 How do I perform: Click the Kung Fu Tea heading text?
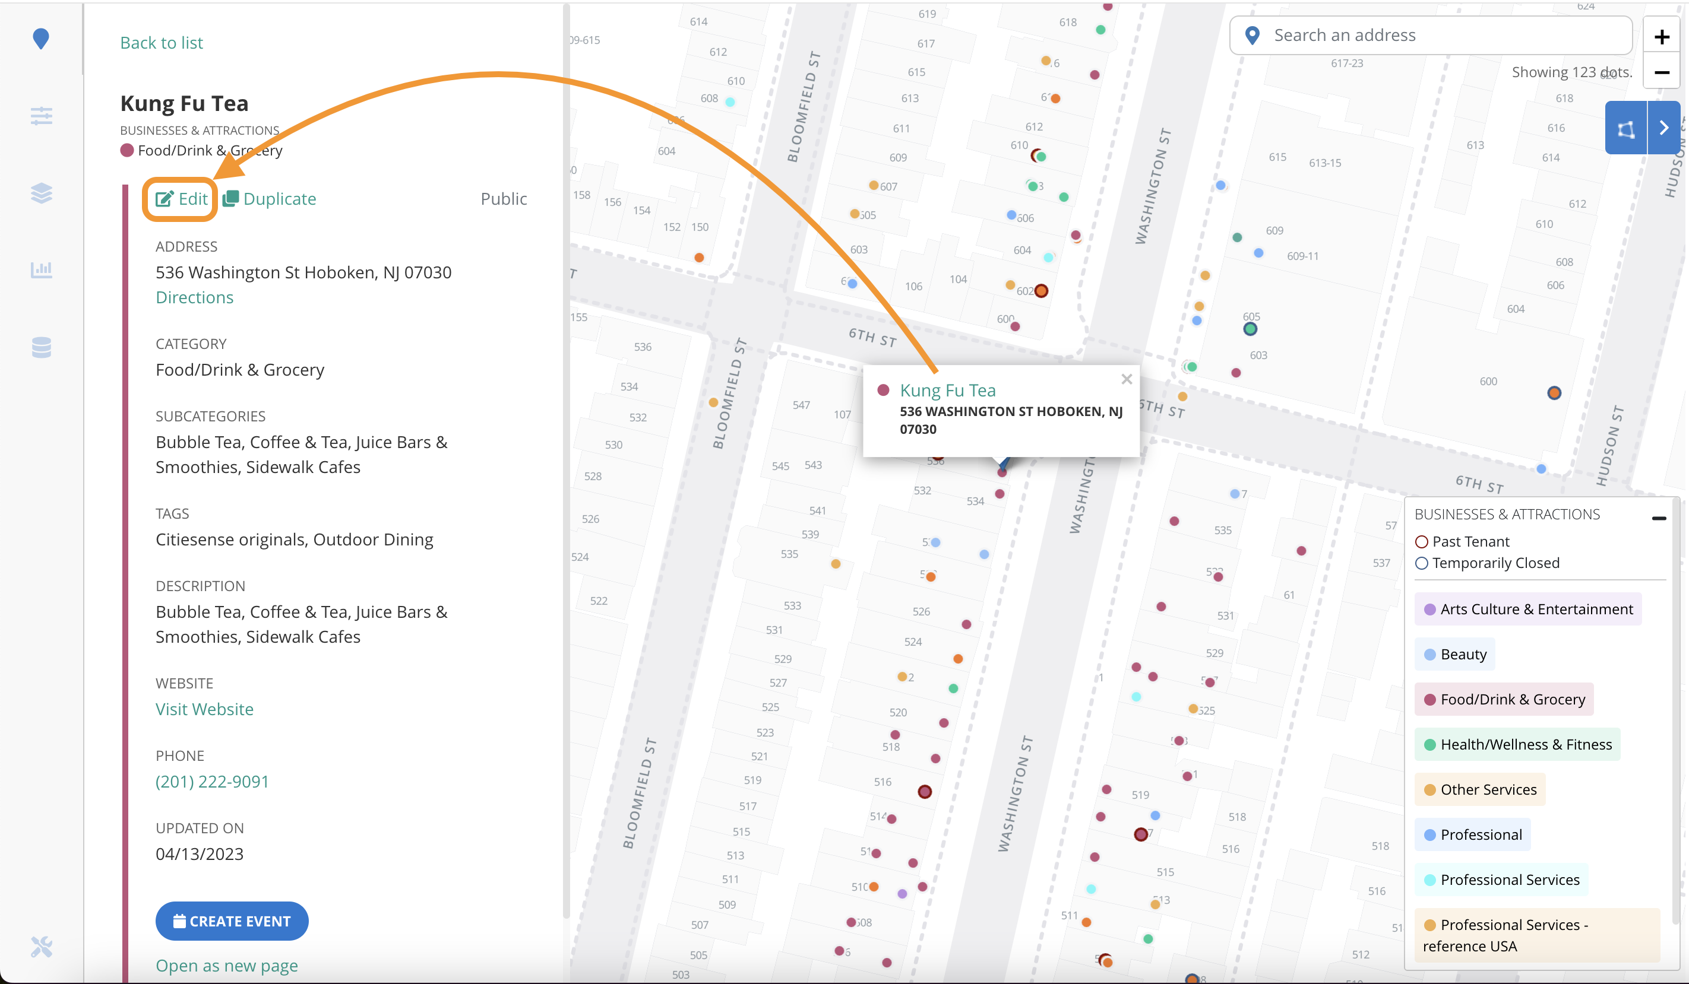pyautogui.click(x=184, y=104)
